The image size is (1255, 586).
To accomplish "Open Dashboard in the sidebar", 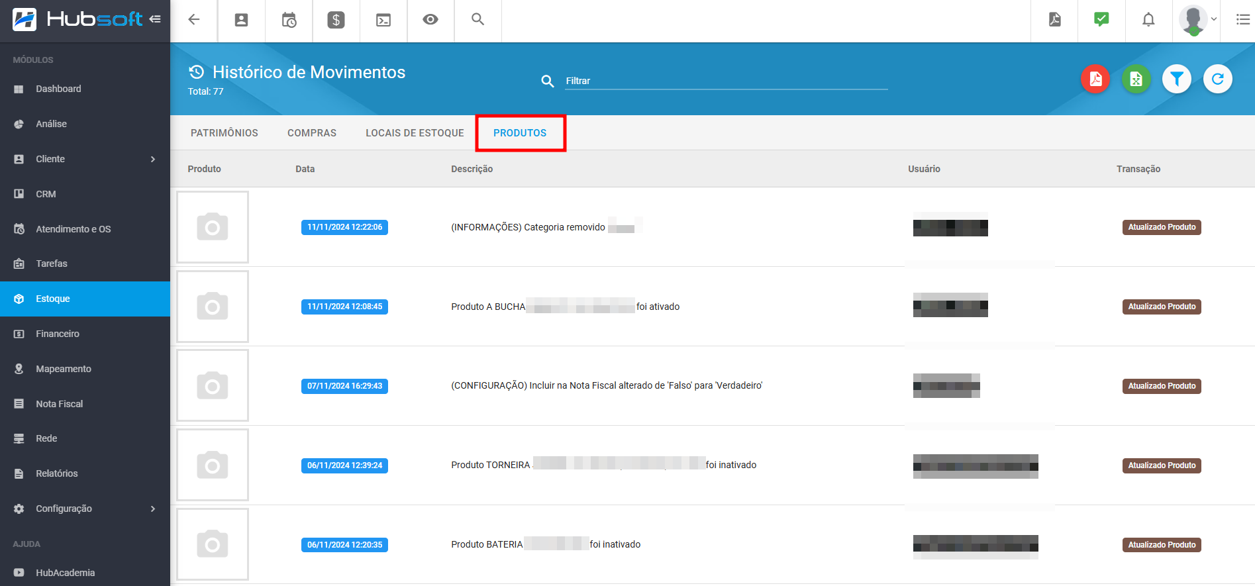I will (x=85, y=89).
